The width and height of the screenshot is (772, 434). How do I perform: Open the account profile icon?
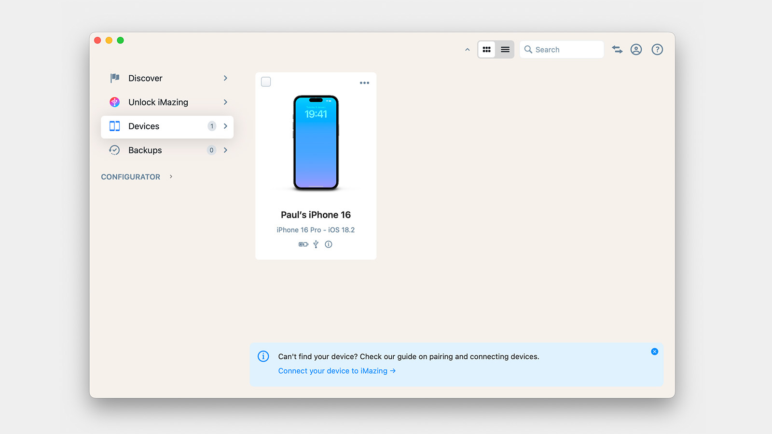coord(636,49)
